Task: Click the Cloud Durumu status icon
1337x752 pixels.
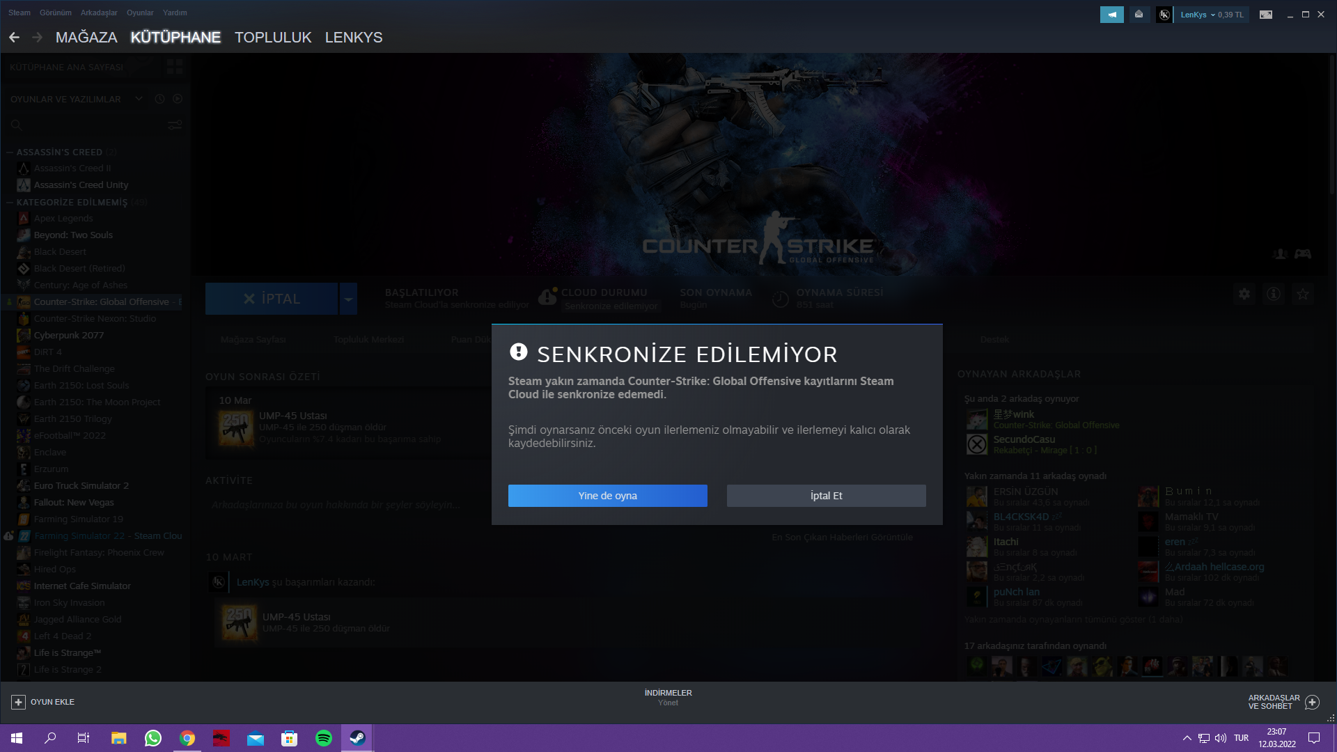Action: pos(547,298)
